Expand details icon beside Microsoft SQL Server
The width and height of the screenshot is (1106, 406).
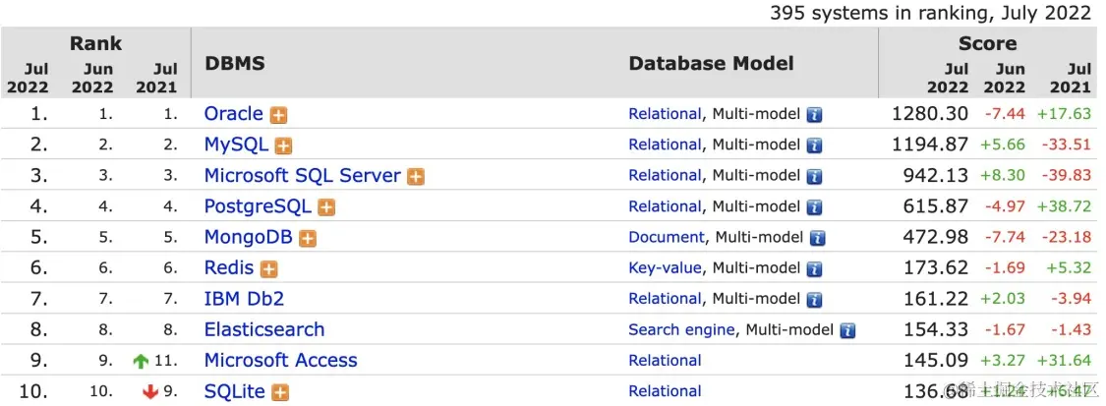coord(416,177)
